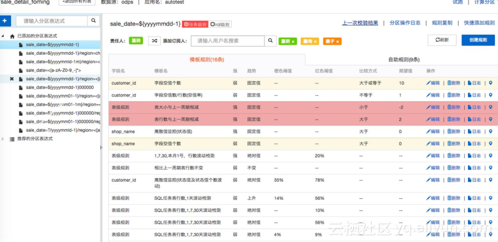This screenshot has height=242, width=498.
Task: Click the pin icon on shop_name 字段空值个数 row
Action: pyautogui.click(x=490, y=143)
